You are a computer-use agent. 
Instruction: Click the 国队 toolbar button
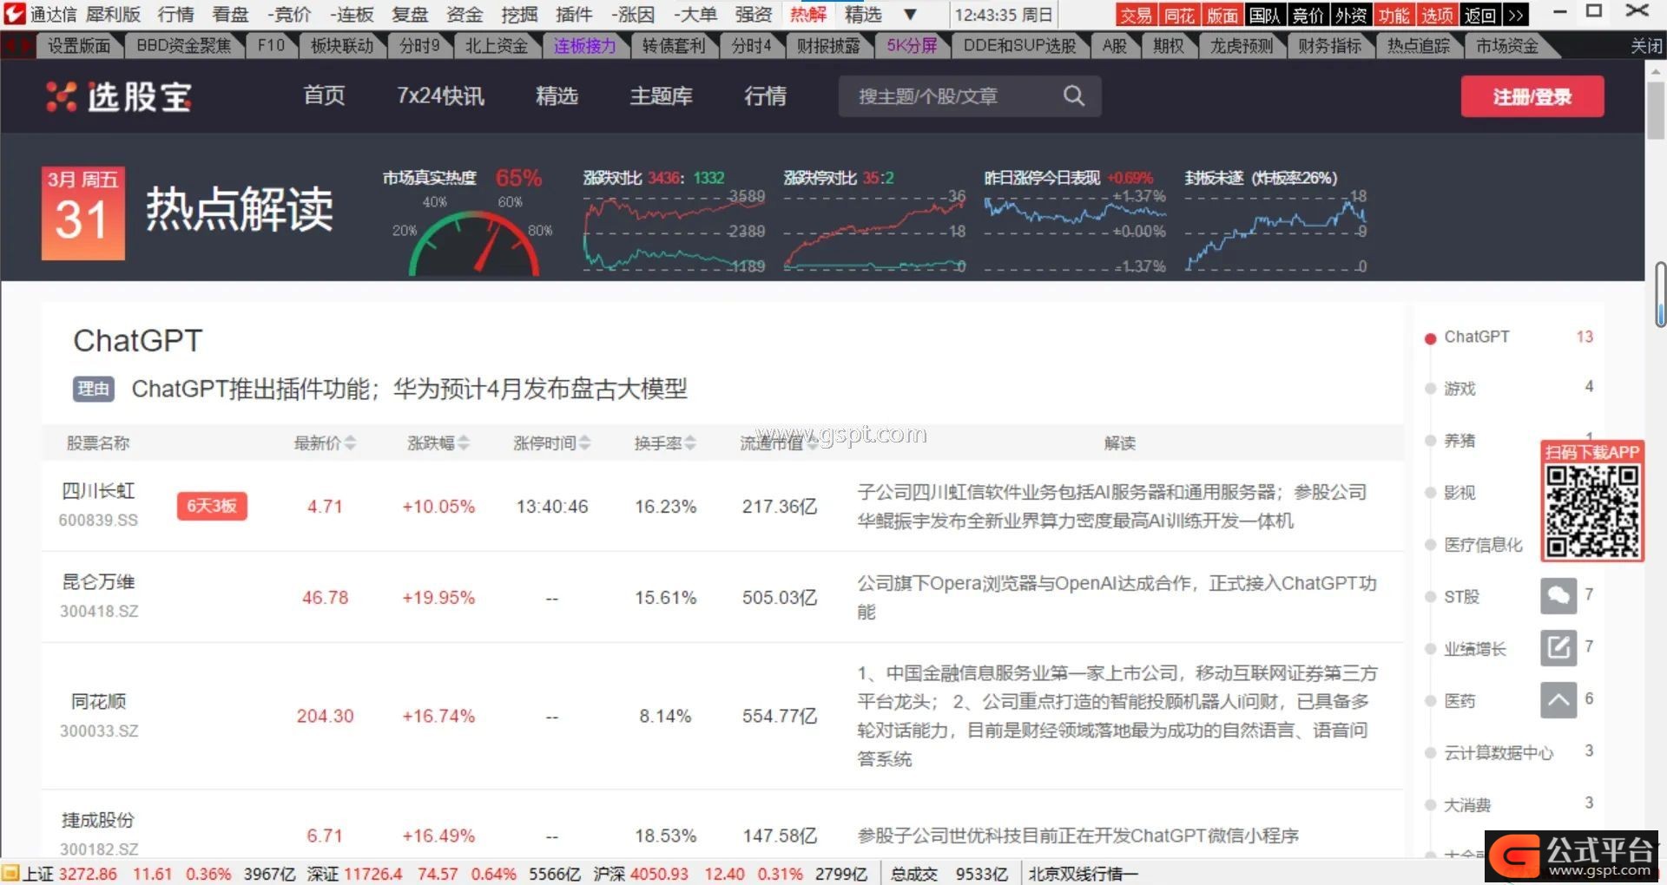[1265, 15]
